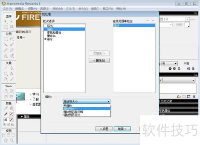Select the Line tool
Screen dimensions: 200x145
pyautogui.click(x=6, y=68)
